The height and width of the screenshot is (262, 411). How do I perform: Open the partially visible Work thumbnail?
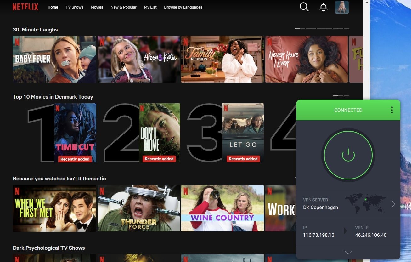(x=281, y=208)
